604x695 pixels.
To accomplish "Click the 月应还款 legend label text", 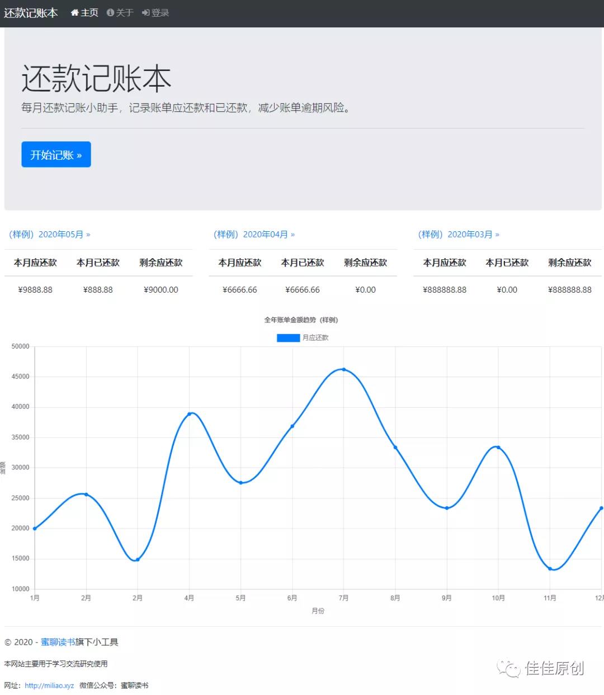I will (315, 338).
